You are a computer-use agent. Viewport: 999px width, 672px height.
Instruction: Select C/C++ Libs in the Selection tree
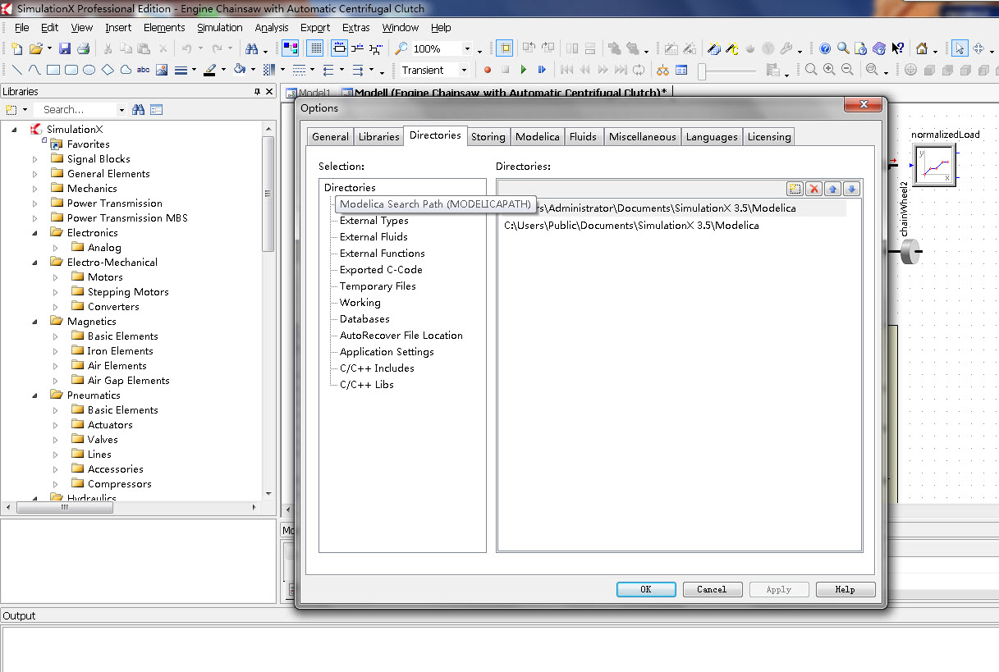(x=367, y=385)
